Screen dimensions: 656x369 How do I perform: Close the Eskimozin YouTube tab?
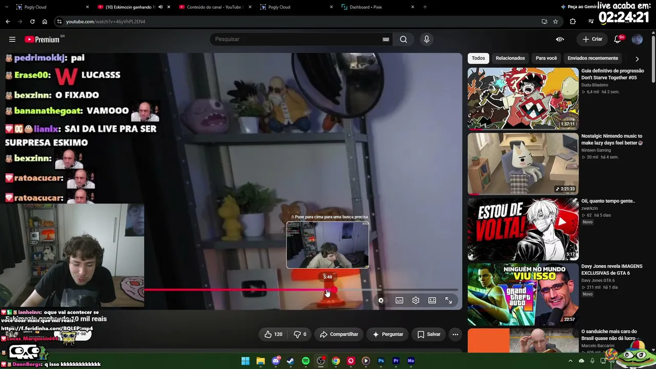[x=169, y=7]
